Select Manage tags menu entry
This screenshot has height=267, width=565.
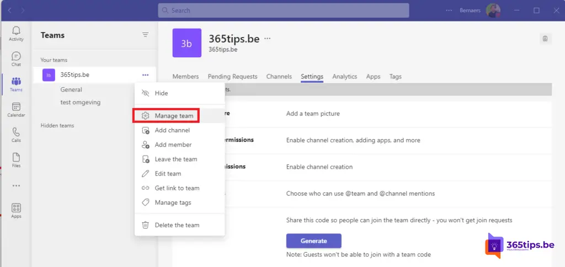pos(179,202)
